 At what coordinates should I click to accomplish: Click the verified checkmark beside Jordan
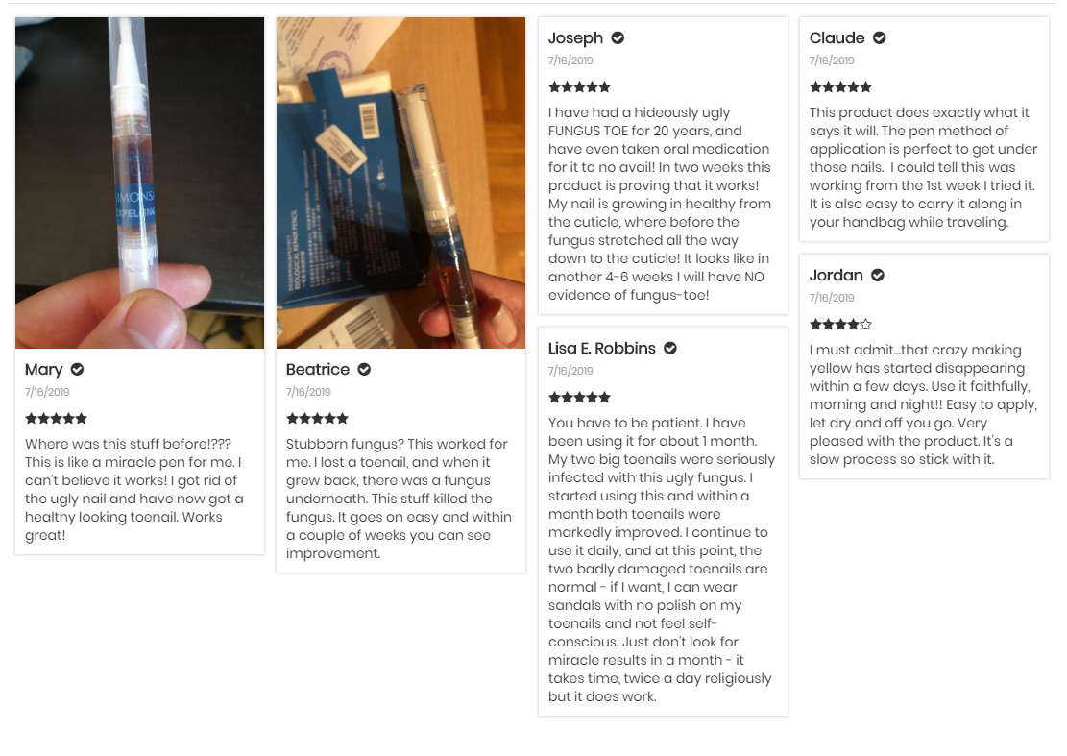pos(878,276)
